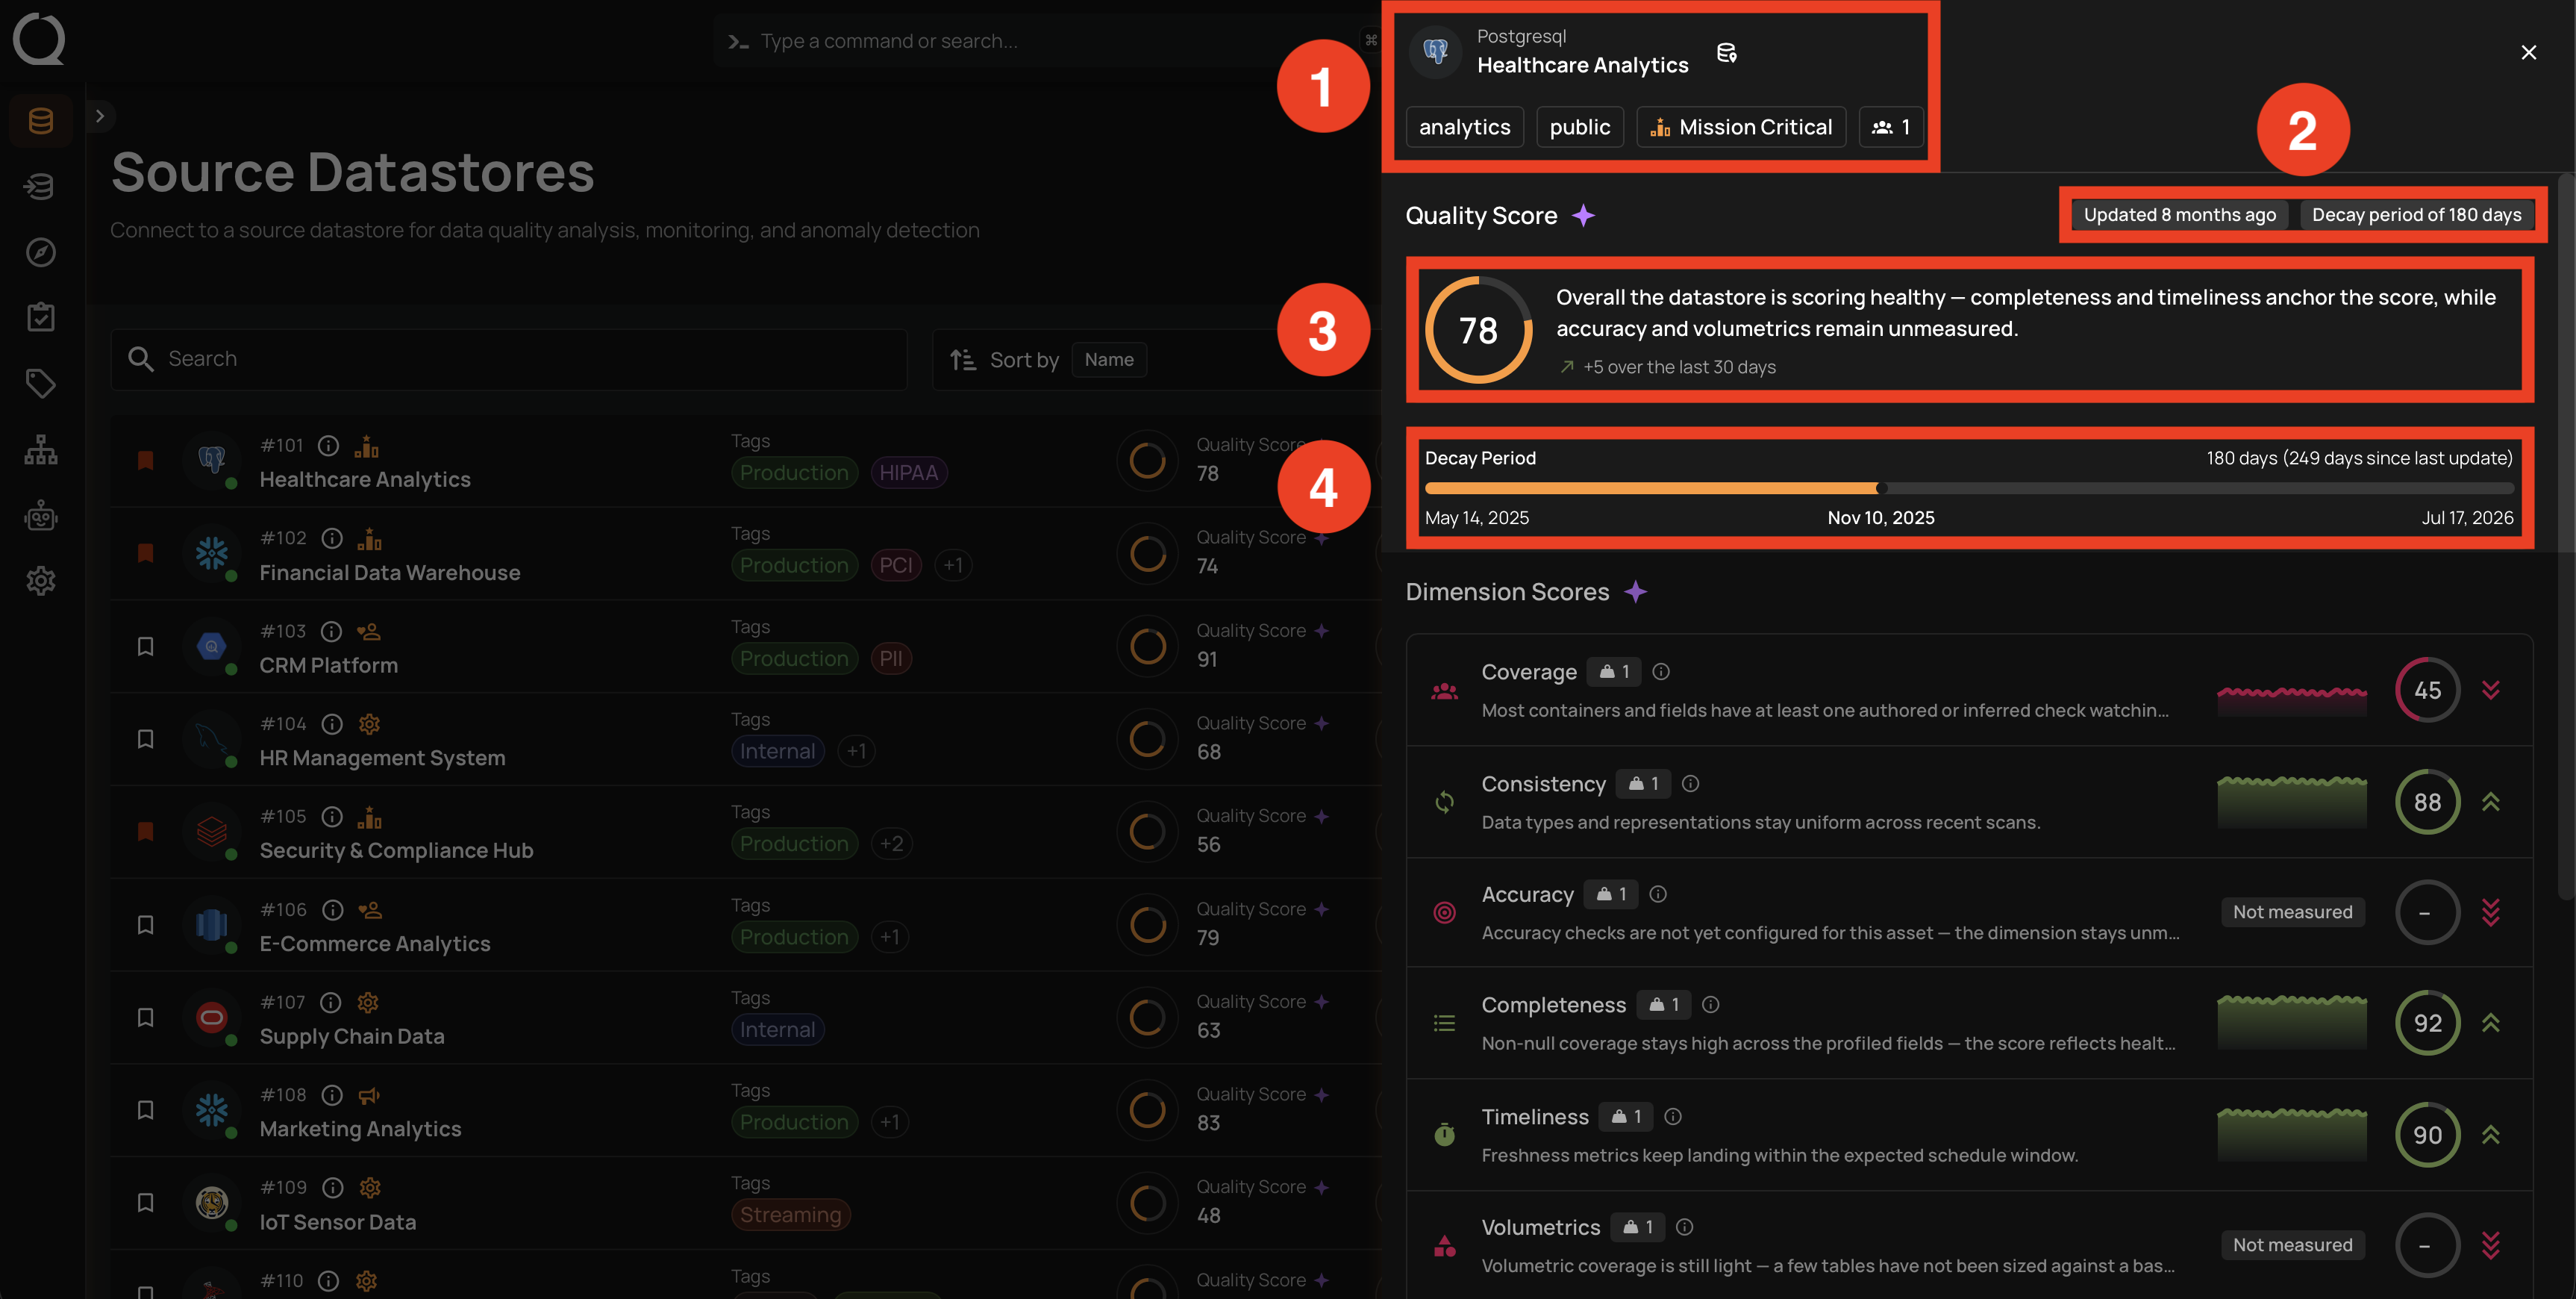Toggle the bookmark for CRM Platform
The width and height of the screenshot is (2576, 1299).
[145, 647]
